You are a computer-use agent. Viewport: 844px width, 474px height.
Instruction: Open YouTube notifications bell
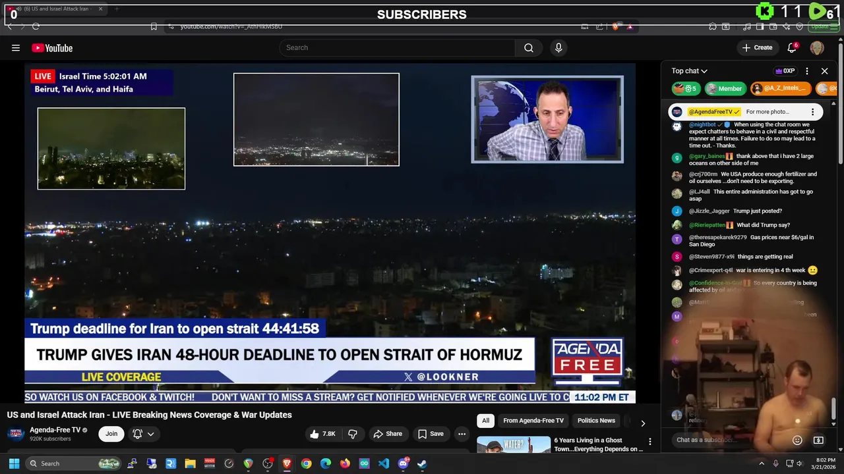click(792, 47)
